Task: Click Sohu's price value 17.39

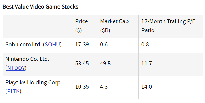Action: pos(82,45)
